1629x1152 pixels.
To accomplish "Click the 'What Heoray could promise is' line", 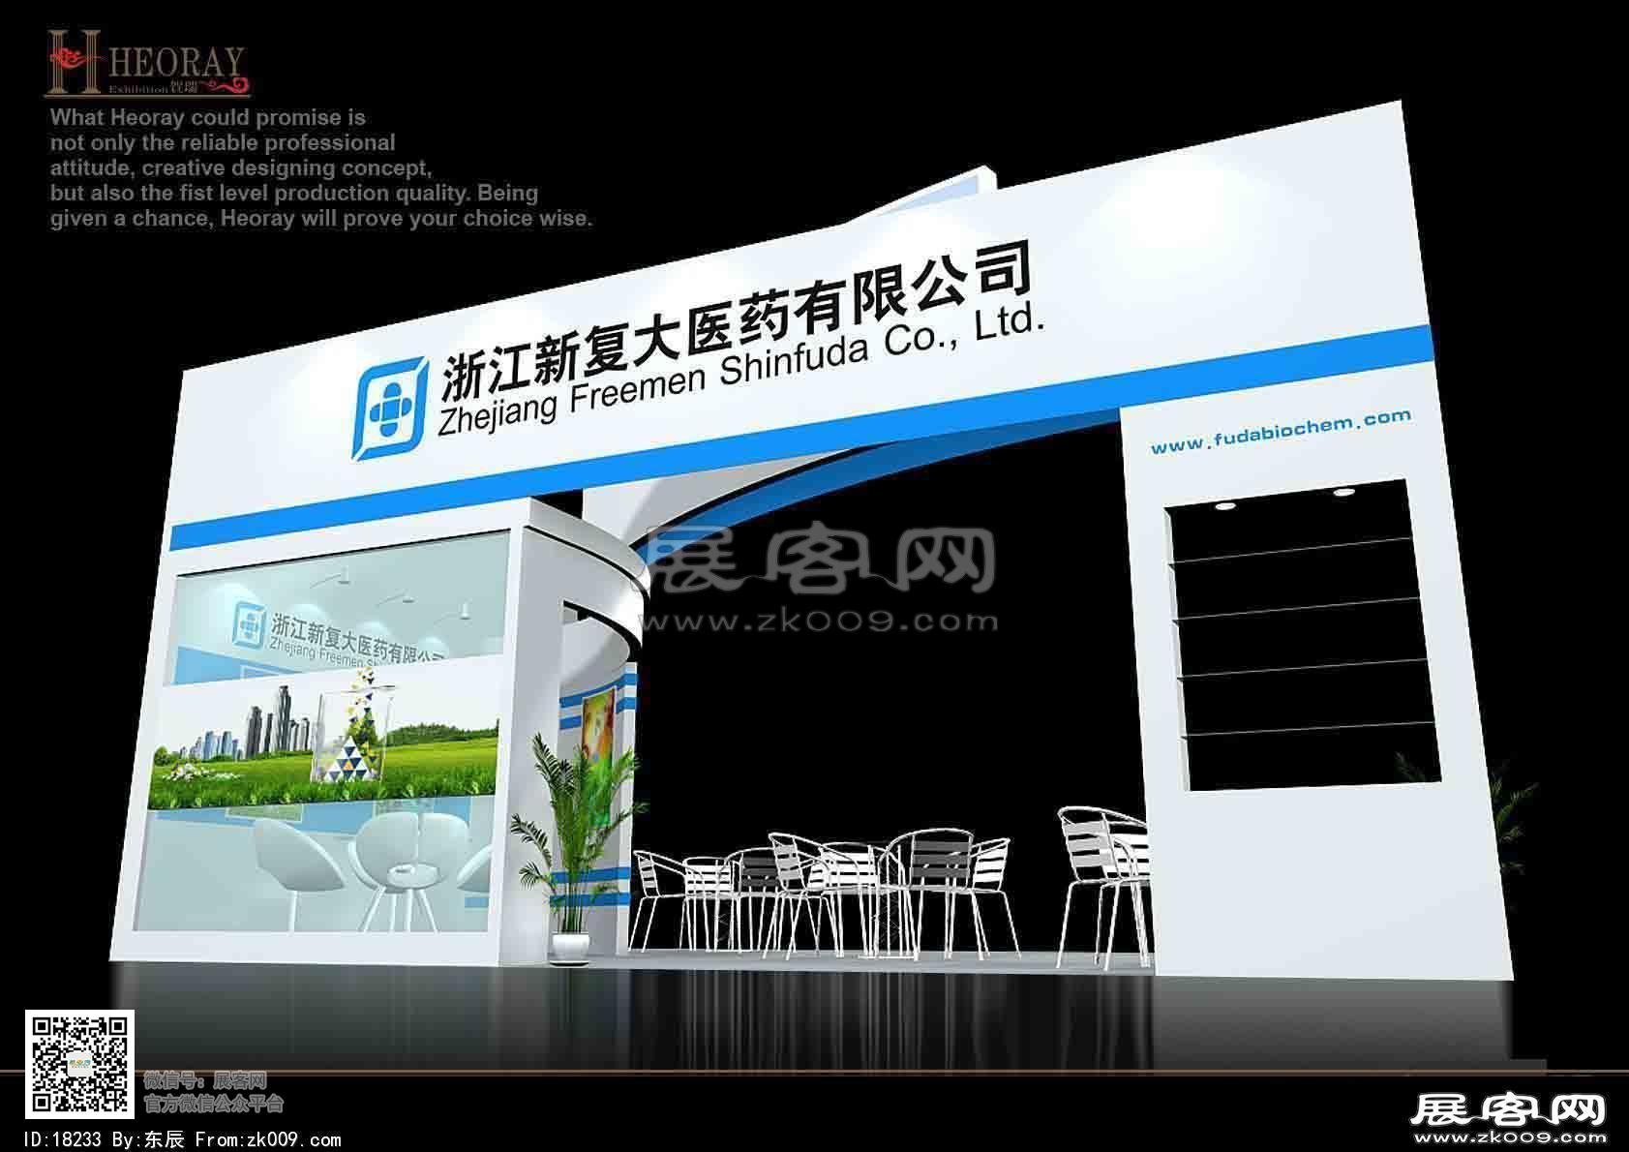I will pos(208,118).
